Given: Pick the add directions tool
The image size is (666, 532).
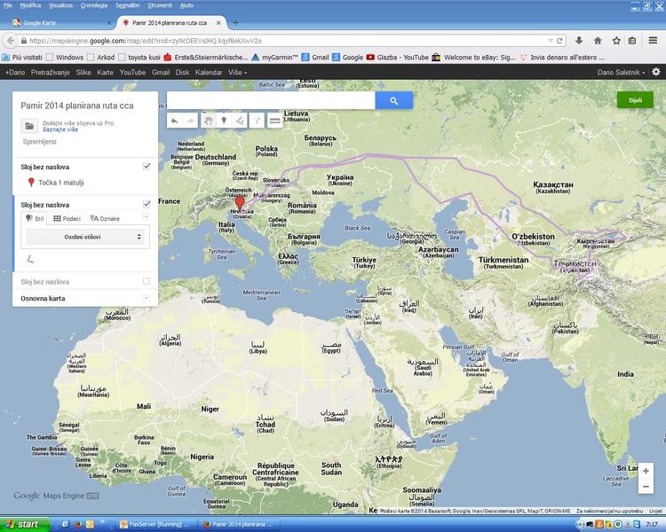Looking at the screenshot, I should click(x=257, y=121).
